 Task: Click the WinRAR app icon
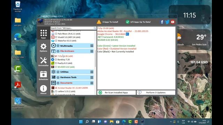pos(53,67)
